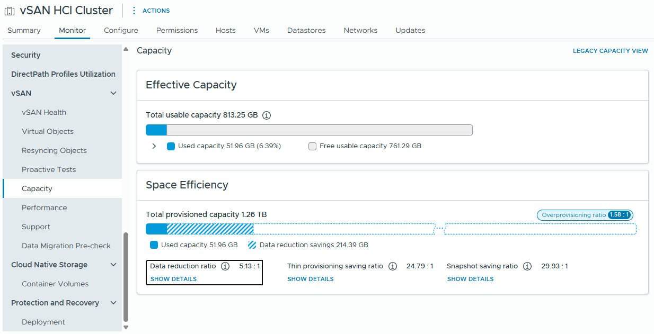Switch to the Configure tab
This screenshot has height=334, width=654.
tap(121, 30)
